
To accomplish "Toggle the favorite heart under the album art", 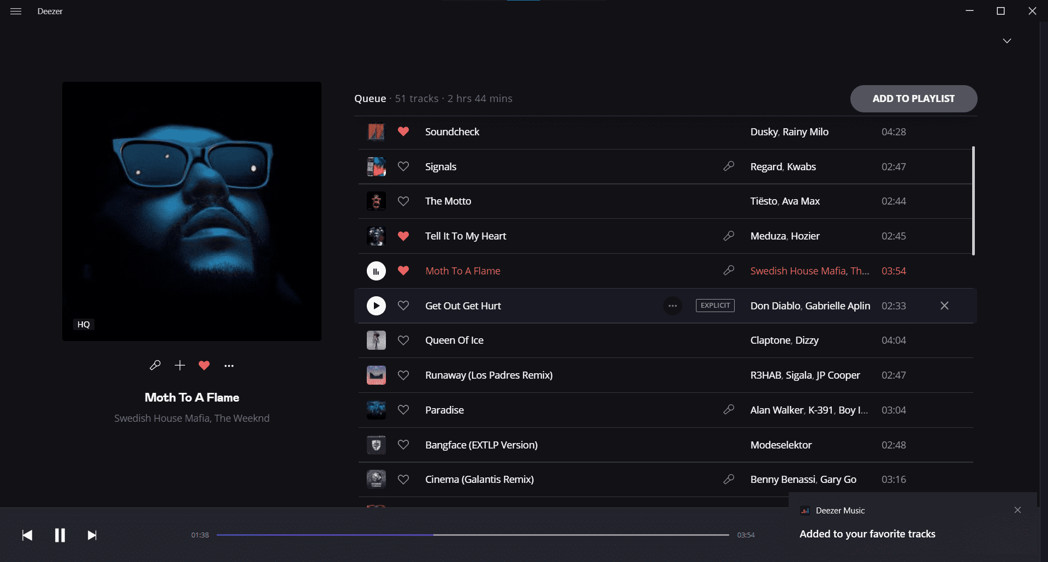I will pos(204,366).
